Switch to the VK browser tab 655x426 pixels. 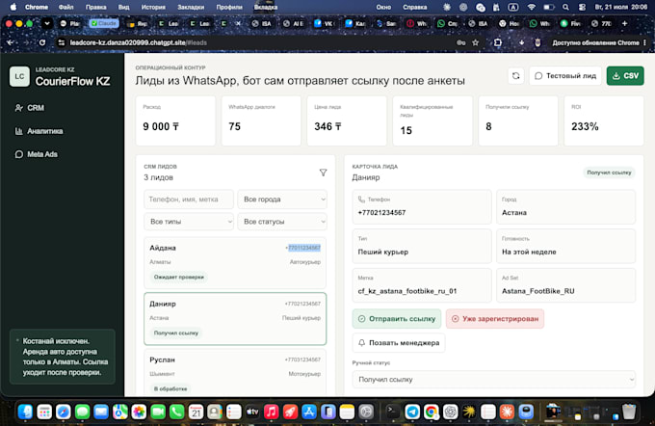coord(324,23)
